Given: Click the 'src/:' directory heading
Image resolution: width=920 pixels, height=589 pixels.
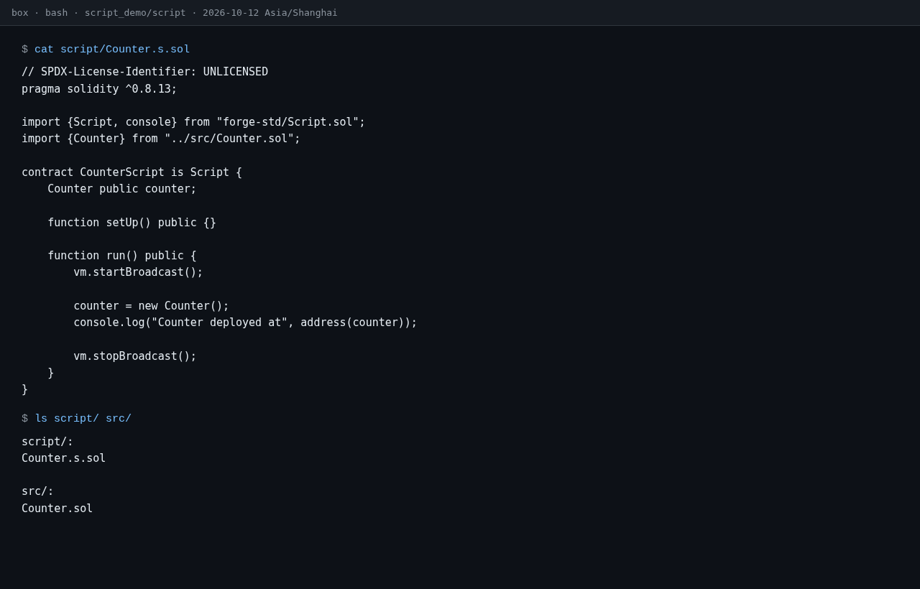Looking at the screenshot, I should [x=37, y=491].
